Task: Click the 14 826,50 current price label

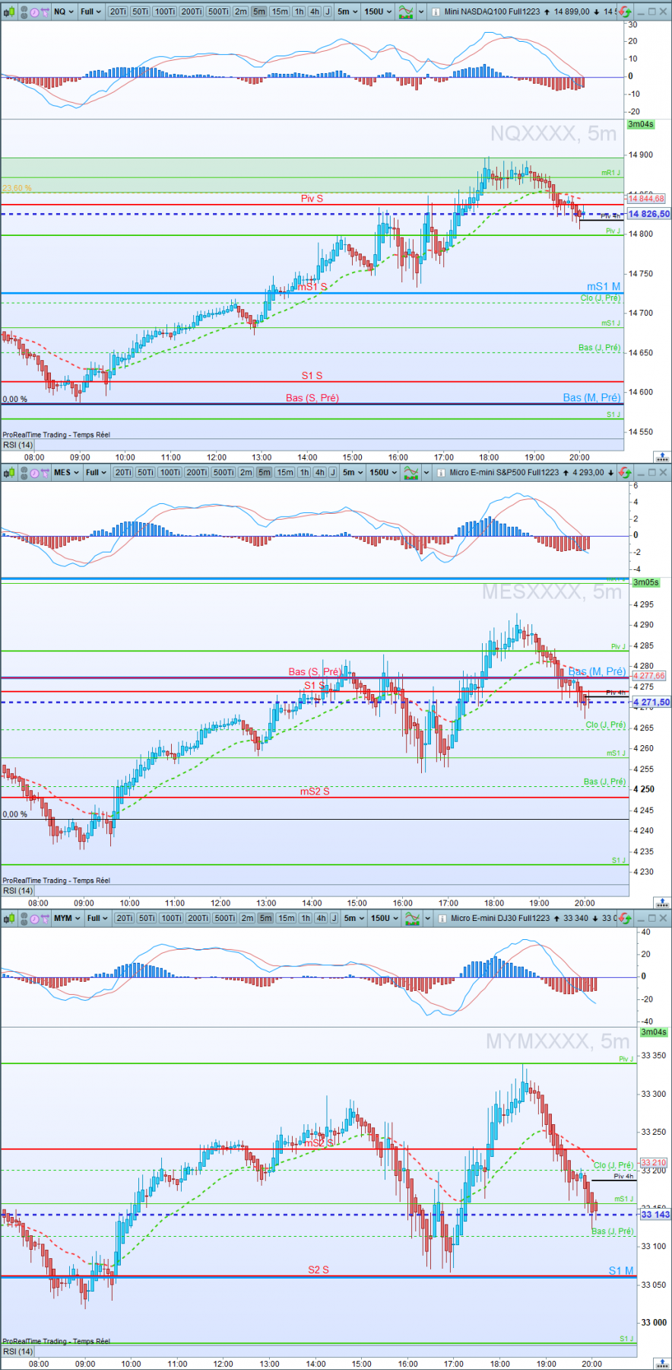Action: (x=648, y=214)
